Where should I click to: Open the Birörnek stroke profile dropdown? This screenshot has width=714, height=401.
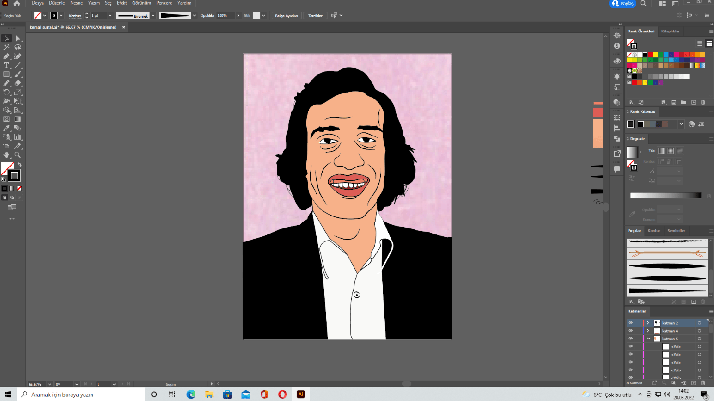coord(153,16)
